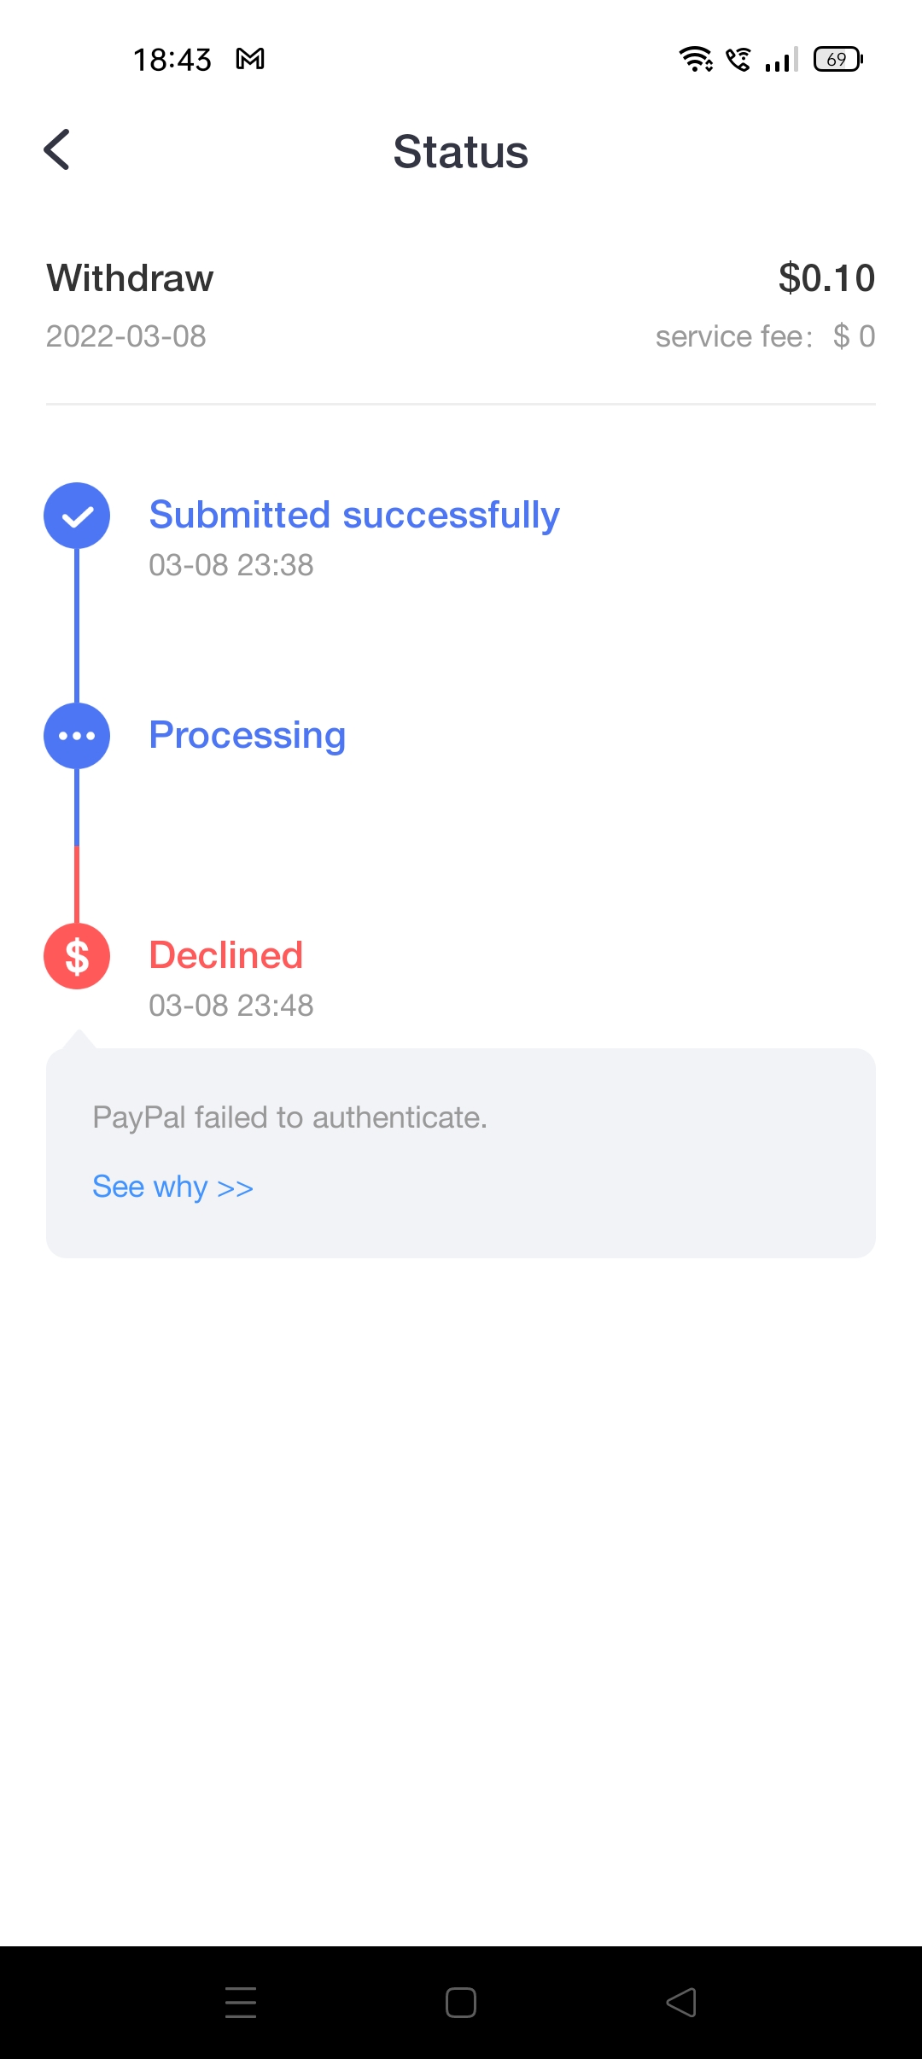Screen dimensions: 922x2059
Task: Tap the Declined status label
Action: pos(226,955)
